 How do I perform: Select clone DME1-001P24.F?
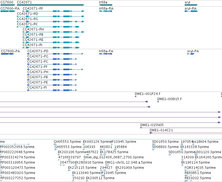point(148,94)
